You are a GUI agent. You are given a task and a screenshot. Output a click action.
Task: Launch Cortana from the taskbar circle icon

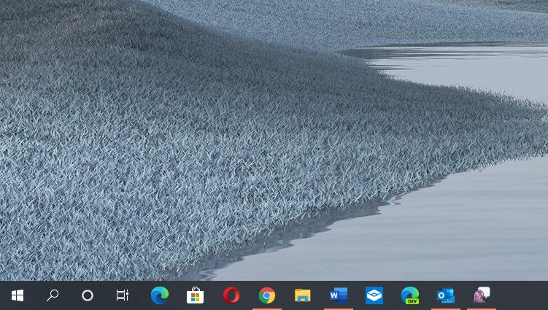88,295
